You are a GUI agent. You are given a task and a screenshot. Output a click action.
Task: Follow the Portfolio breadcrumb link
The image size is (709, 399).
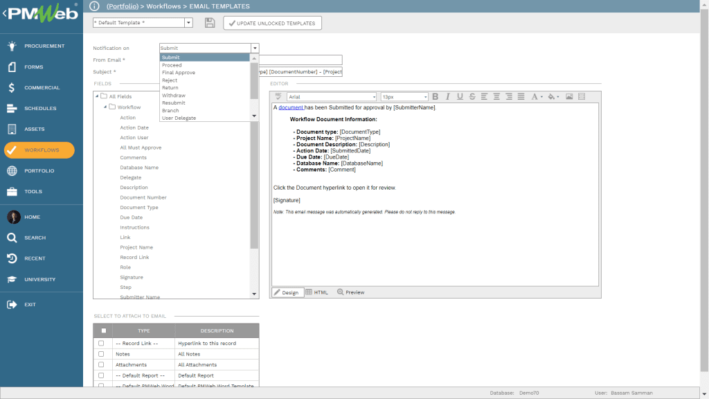click(123, 6)
